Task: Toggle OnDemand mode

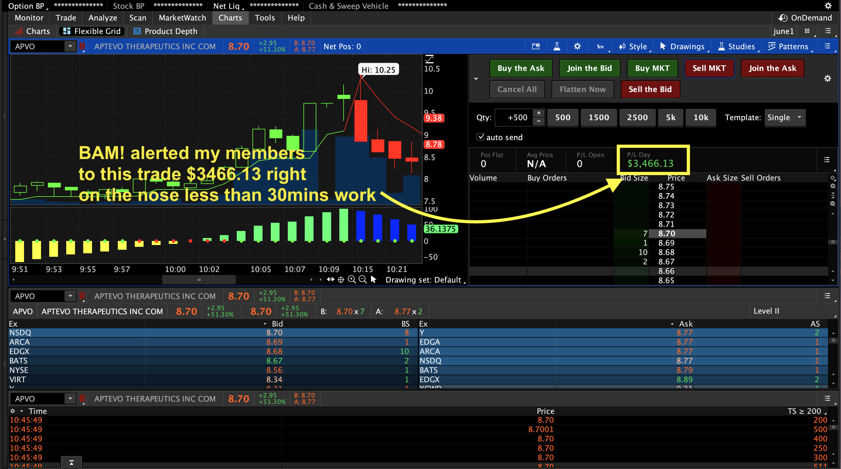Action: pyautogui.click(x=806, y=18)
